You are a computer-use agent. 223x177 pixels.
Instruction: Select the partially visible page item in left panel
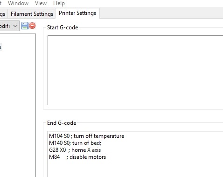[x=0, y=47]
